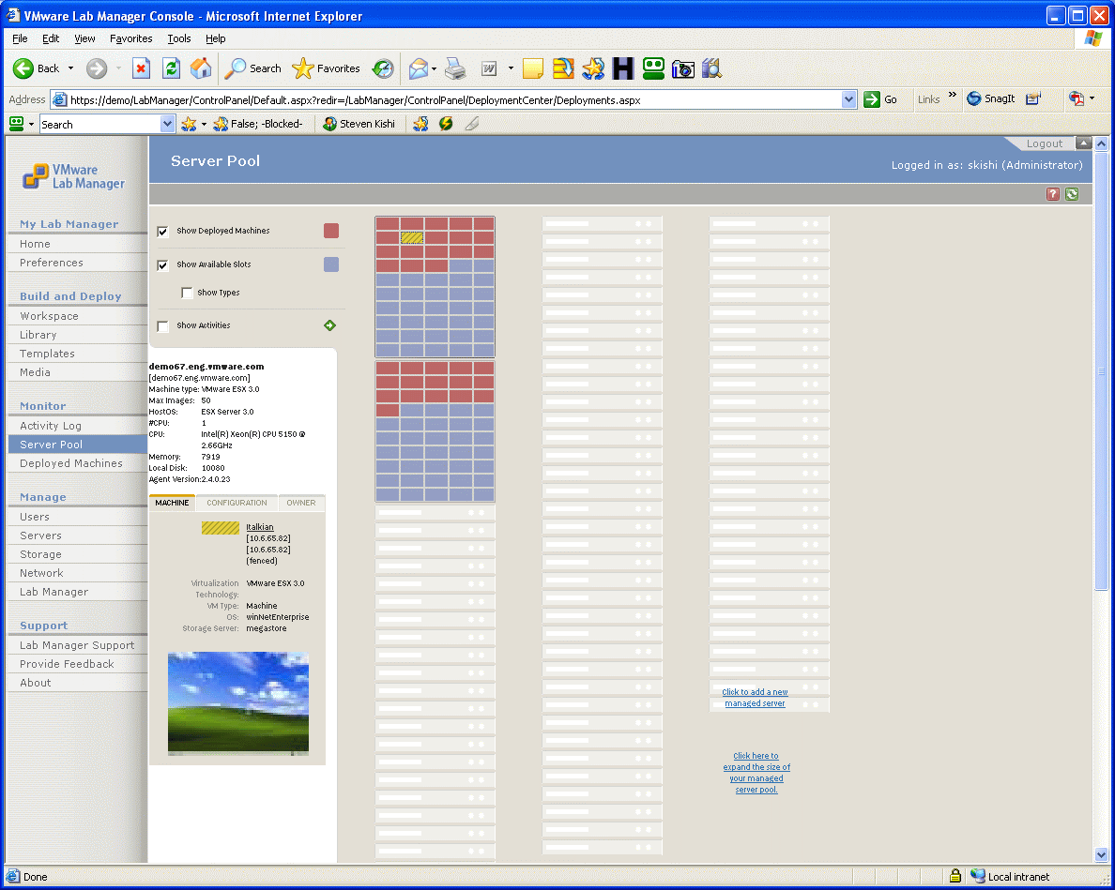
Task: Open the Search toolbar combo box dropdown
Action: point(167,125)
